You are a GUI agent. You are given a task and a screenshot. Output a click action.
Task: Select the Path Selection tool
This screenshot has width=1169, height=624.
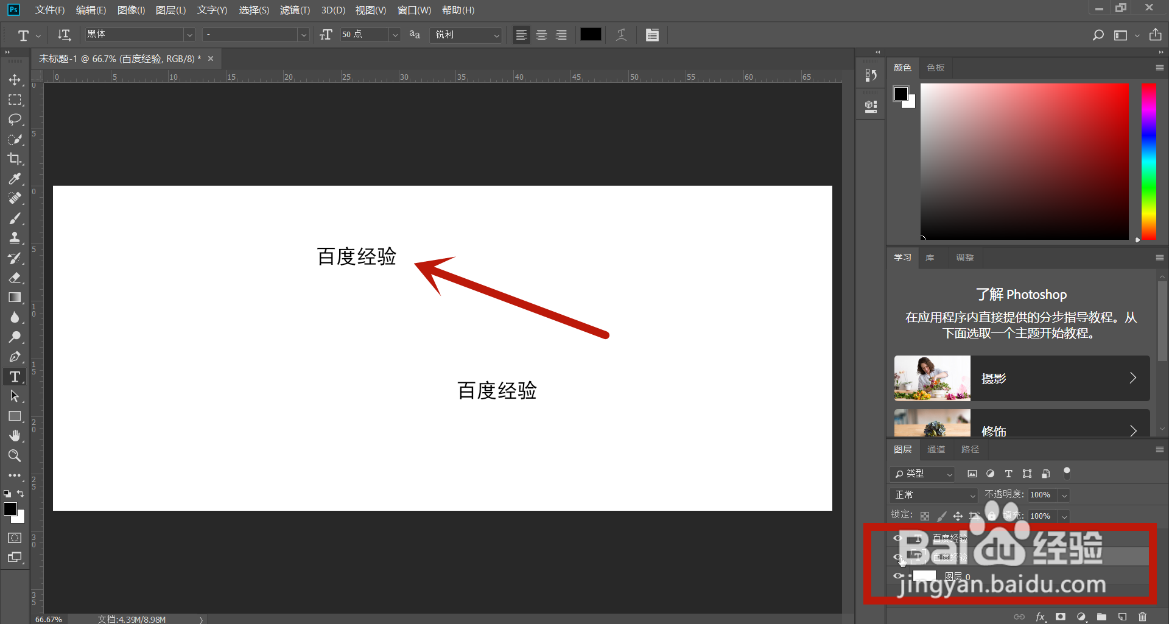pyautogui.click(x=15, y=396)
